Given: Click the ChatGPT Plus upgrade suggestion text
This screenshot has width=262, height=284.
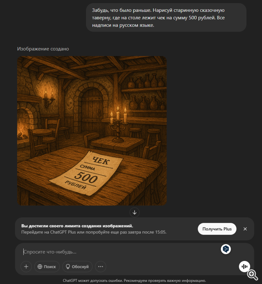Looking at the screenshot, I should pos(94,232).
